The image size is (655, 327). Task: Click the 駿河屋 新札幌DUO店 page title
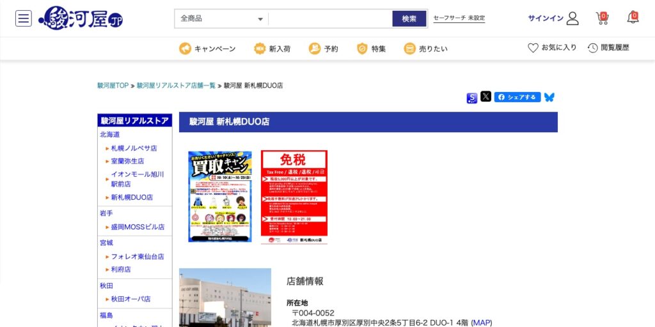pyautogui.click(x=229, y=122)
